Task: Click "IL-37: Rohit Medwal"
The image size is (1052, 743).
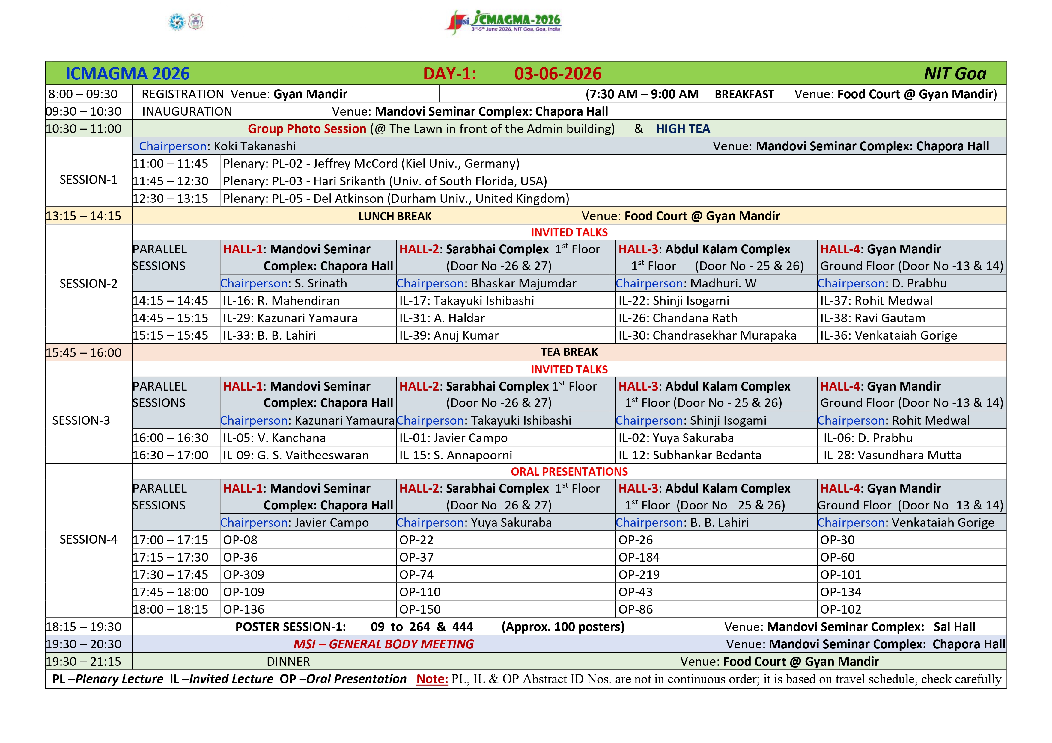Action: click(876, 301)
